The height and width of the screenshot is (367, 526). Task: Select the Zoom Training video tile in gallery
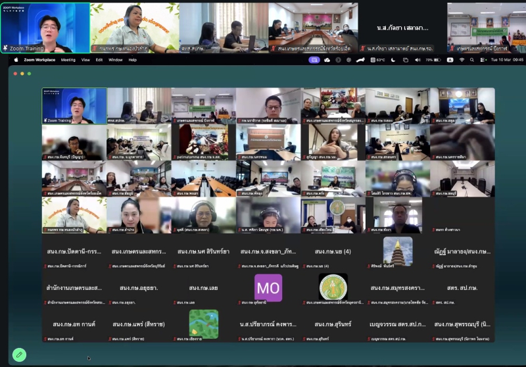point(74,105)
